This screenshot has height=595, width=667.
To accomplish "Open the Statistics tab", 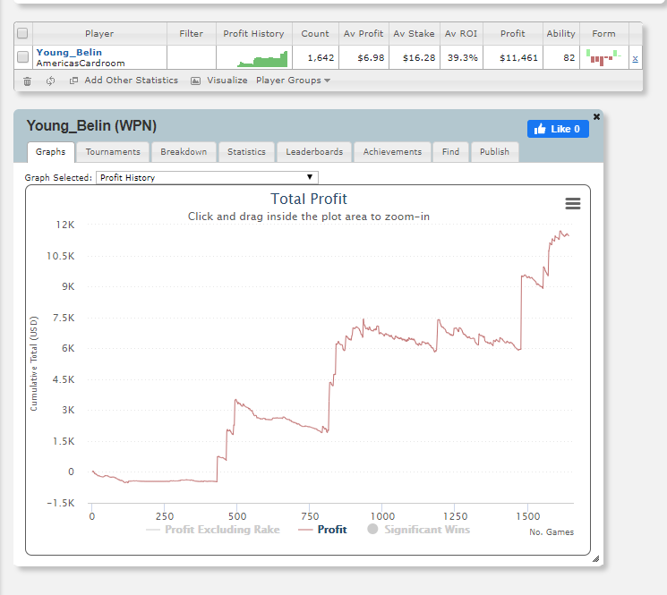I will [246, 152].
